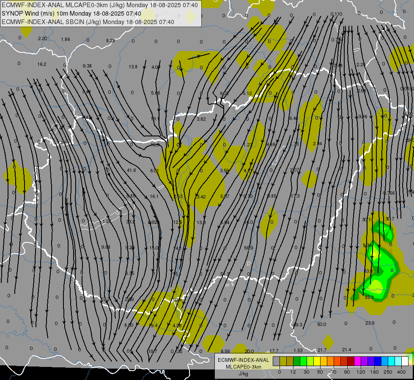The image size is (414, 380).
Task: Click the 5.07 value on the map
Action: [x=225, y=196]
